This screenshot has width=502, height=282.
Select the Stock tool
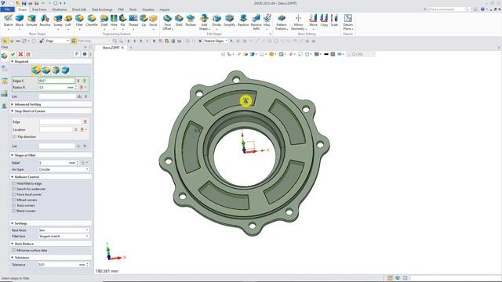153,20
